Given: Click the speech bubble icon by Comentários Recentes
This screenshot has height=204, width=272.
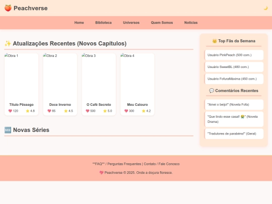Looking at the screenshot, I should (212, 91).
